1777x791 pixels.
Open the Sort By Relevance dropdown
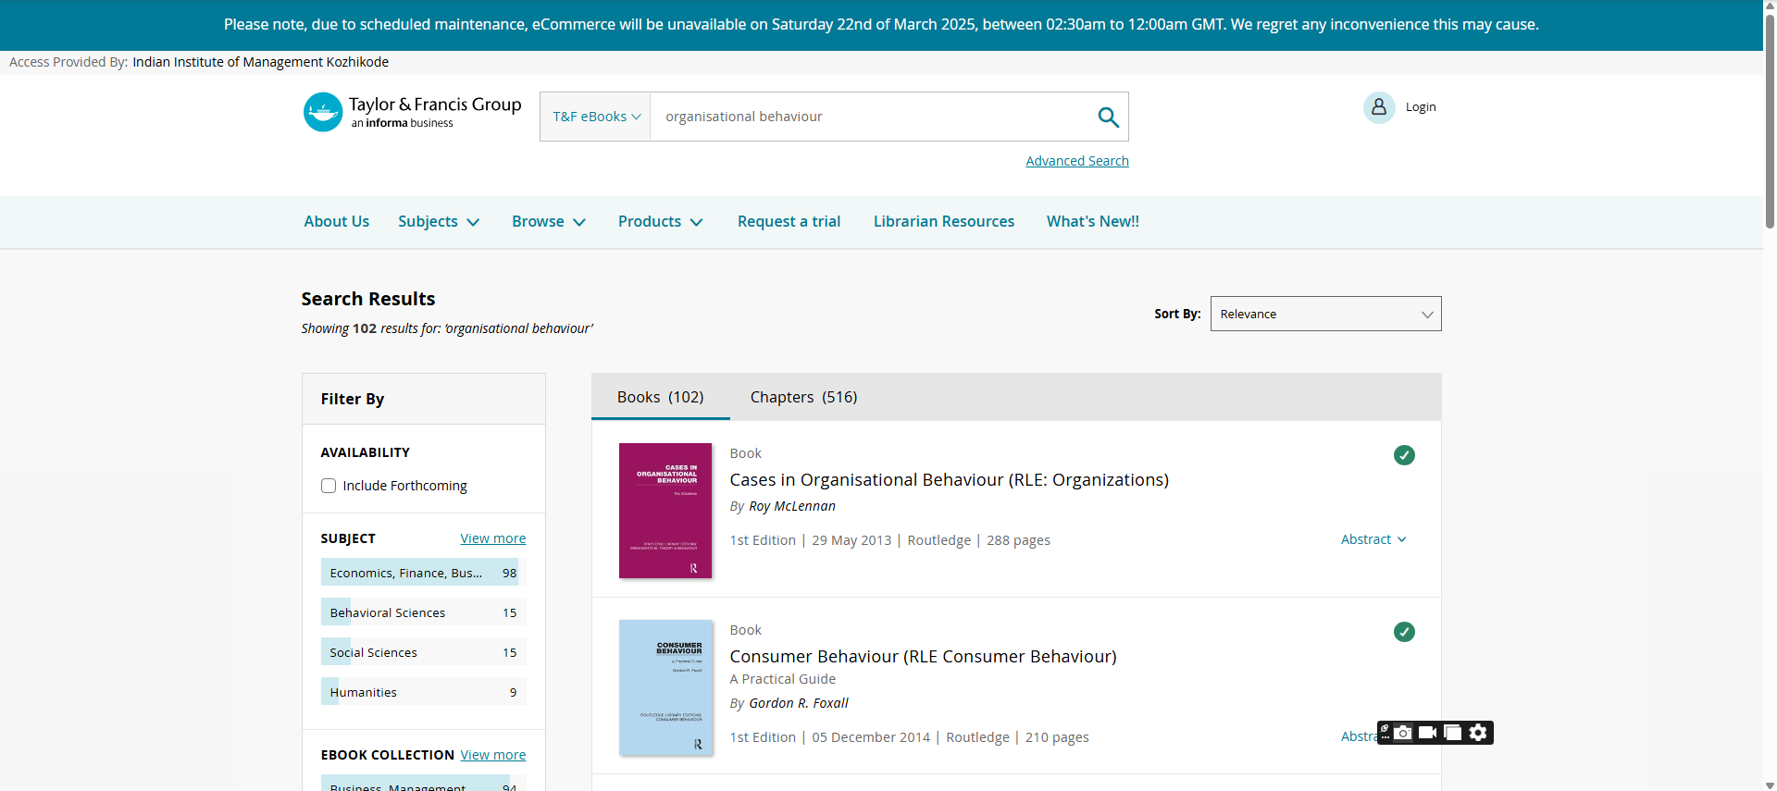coord(1324,314)
